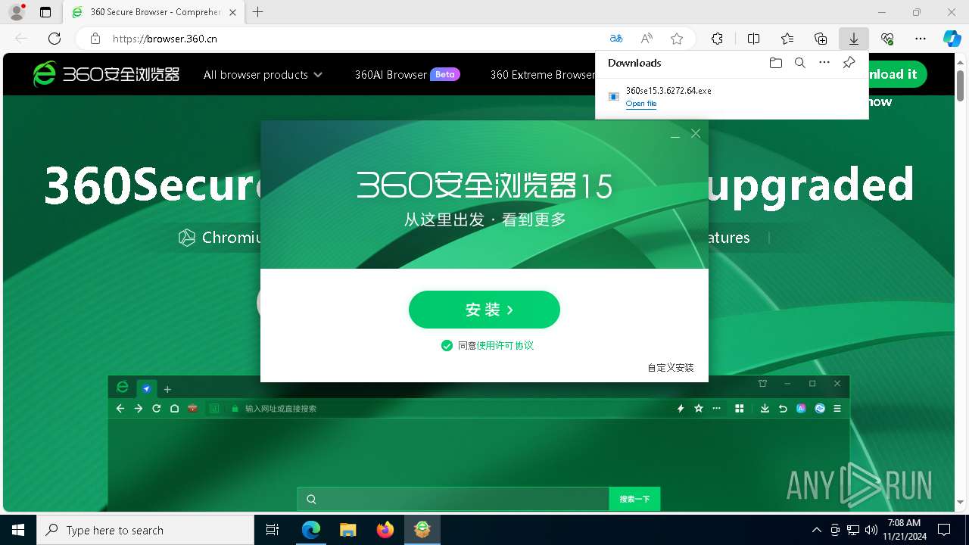This screenshot has width=969, height=545.
Task: Open the Copilot sidebar icon
Action: click(952, 39)
